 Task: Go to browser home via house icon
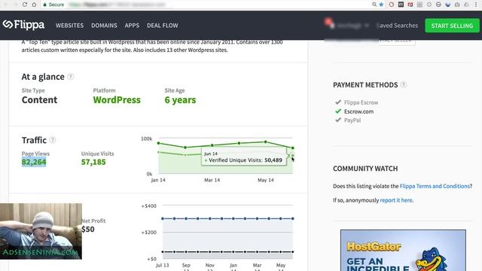[34, 5]
